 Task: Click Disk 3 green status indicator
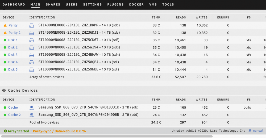5,55
